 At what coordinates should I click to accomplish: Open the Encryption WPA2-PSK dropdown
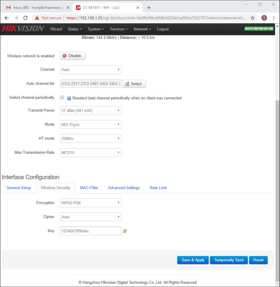click(x=90, y=203)
